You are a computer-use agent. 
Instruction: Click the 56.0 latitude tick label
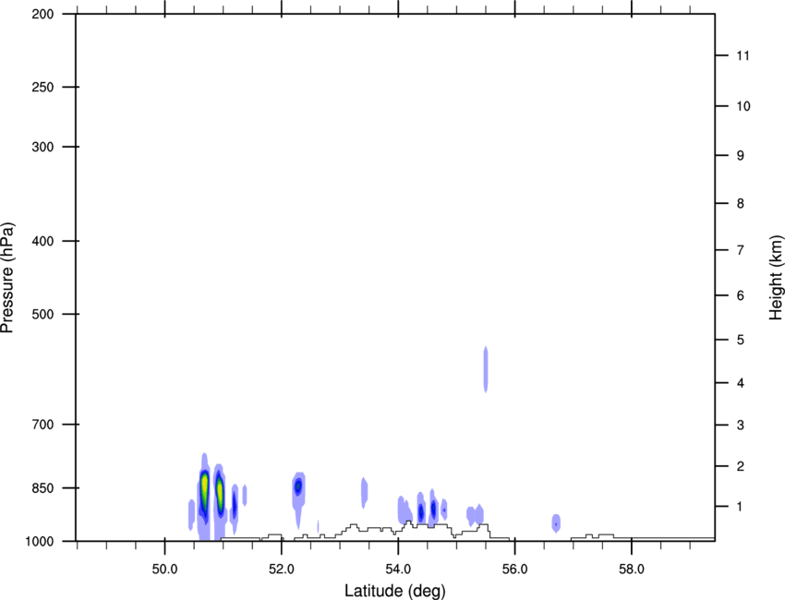(515, 570)
